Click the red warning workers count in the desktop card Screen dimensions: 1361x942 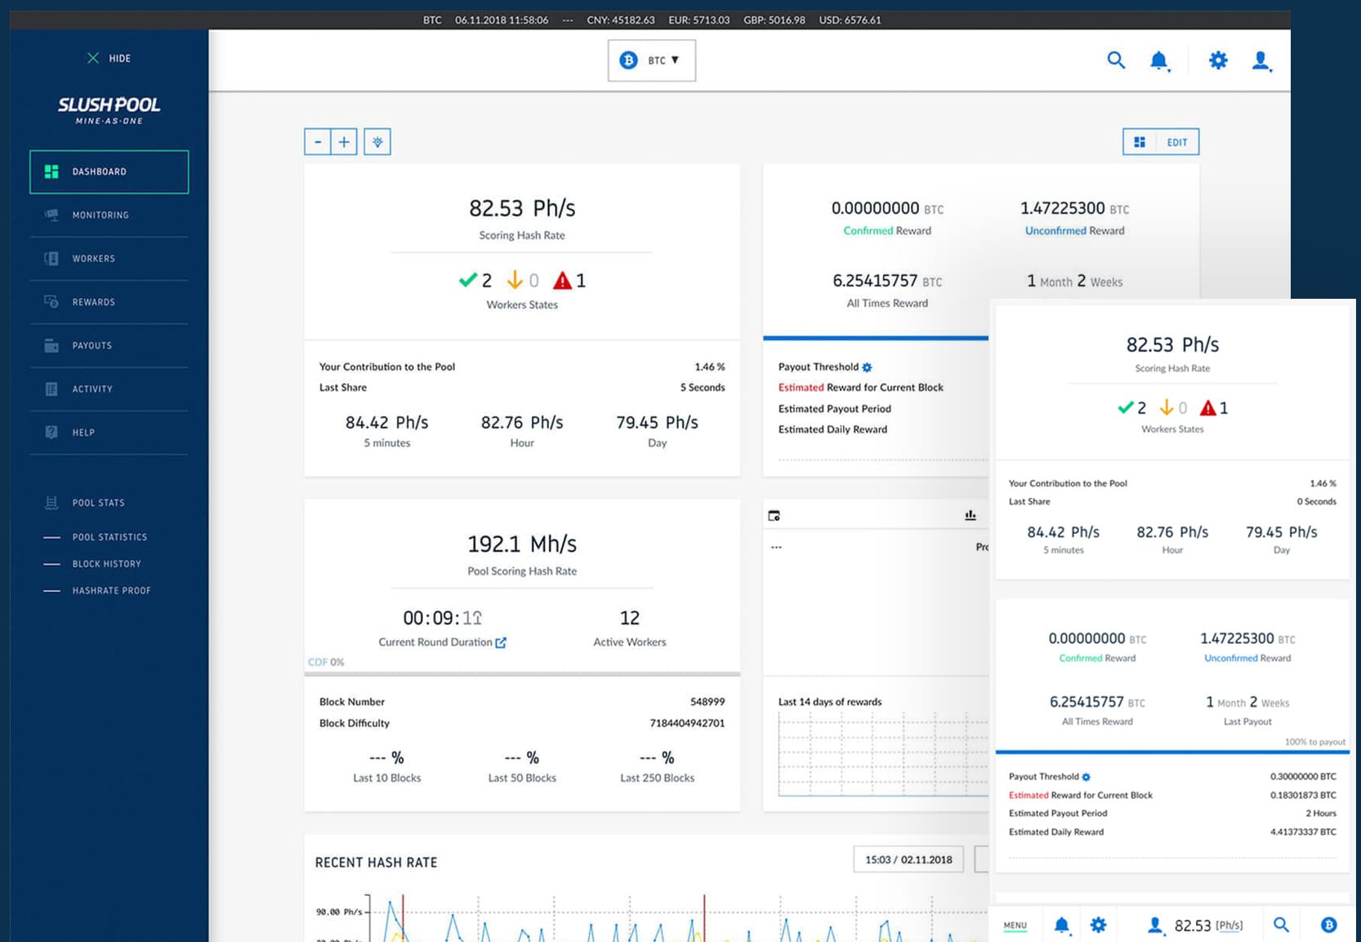pos(569,280)
